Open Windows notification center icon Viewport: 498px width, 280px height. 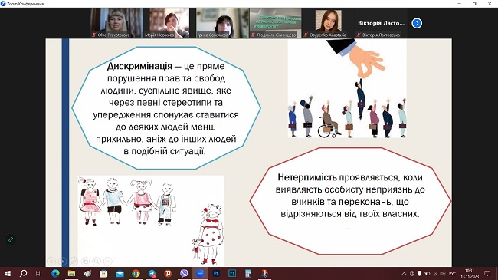click(487, 273)
